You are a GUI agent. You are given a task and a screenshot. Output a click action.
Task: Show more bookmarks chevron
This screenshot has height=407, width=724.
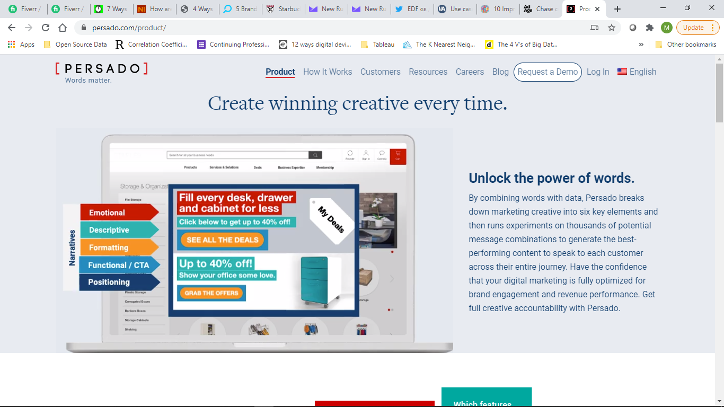[x=641, y=45]
